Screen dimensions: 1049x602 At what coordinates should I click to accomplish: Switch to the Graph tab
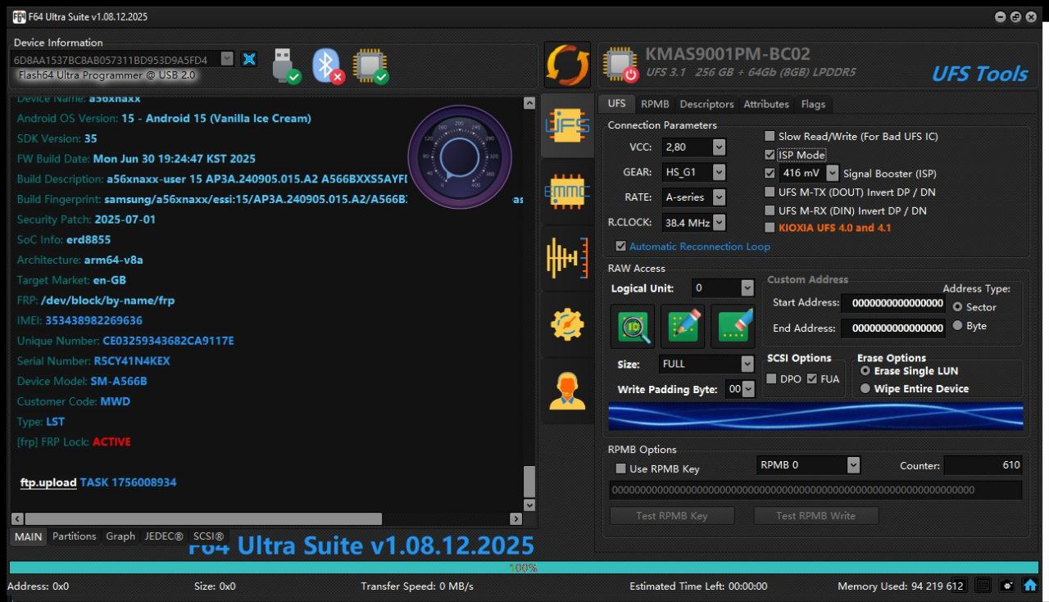120,536
